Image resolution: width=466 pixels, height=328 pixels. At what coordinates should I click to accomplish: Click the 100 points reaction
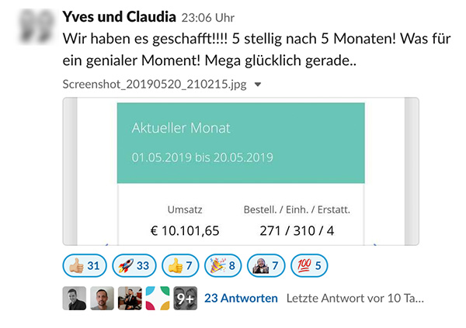pos(309,266)
